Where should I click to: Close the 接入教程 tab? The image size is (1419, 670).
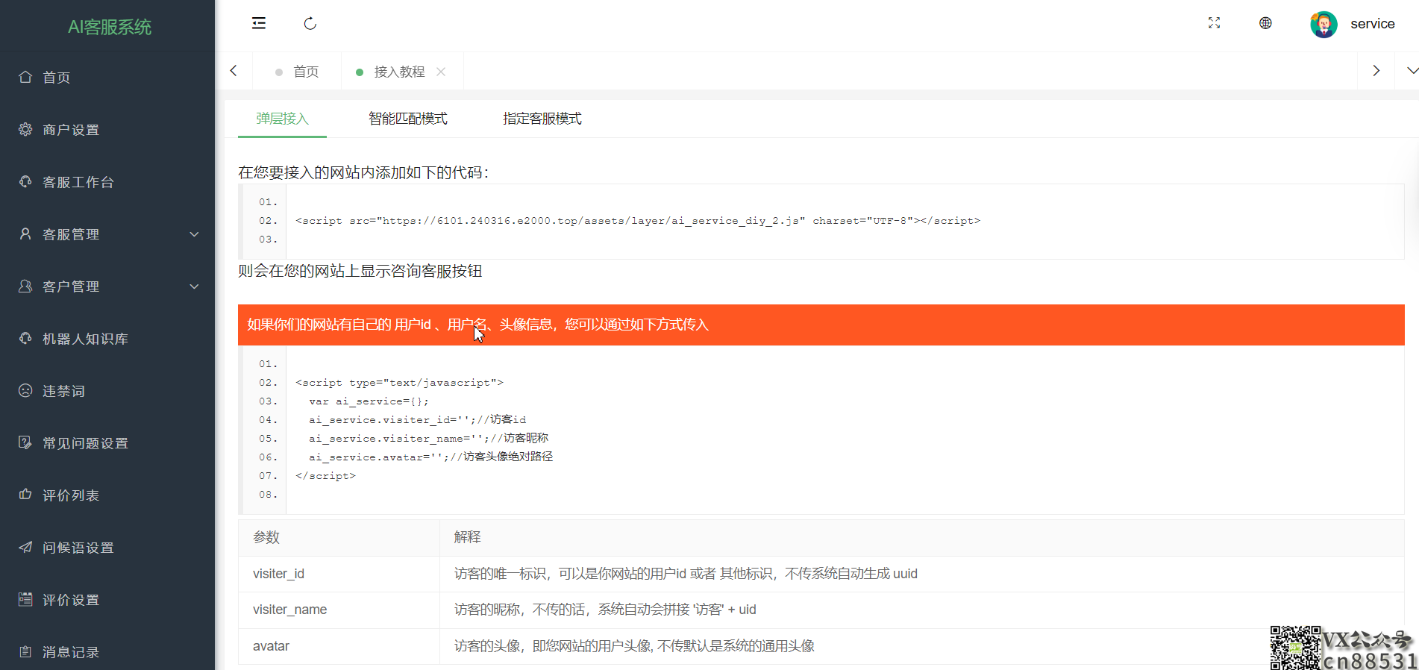click(441, 72)
